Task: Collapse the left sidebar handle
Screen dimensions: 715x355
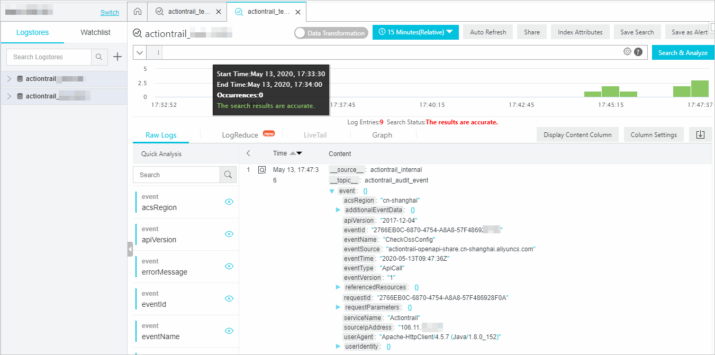Action: coord(130,249)
